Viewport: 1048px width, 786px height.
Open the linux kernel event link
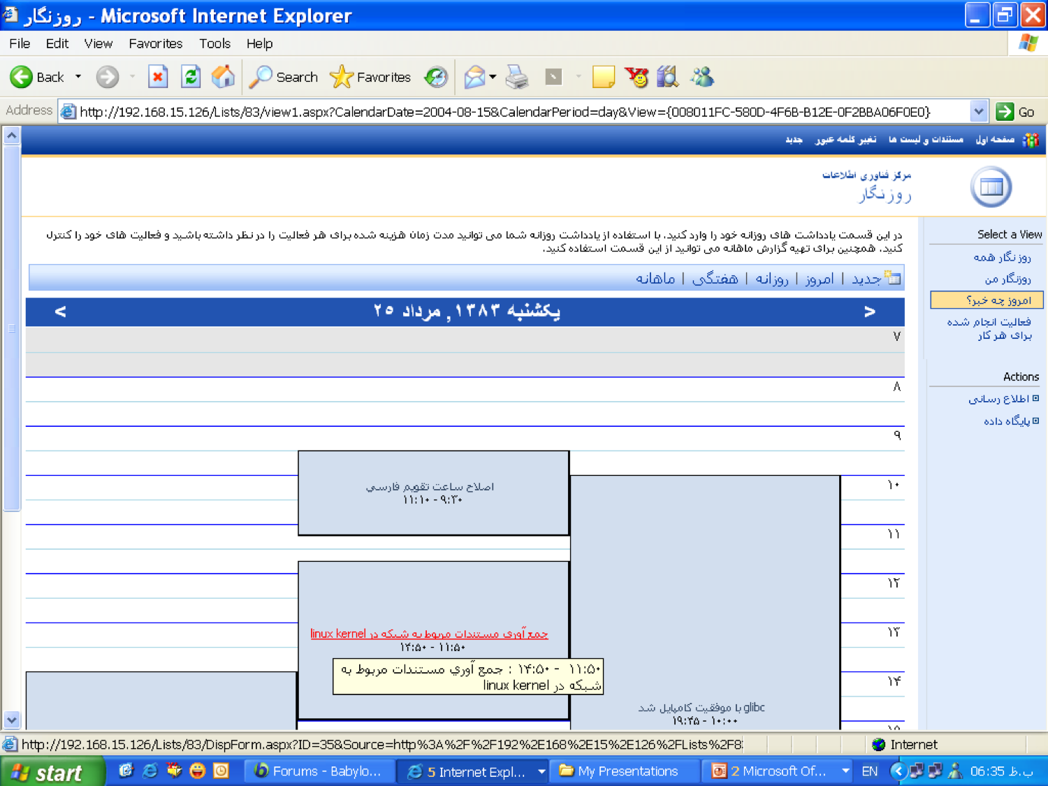coord(429,634)
